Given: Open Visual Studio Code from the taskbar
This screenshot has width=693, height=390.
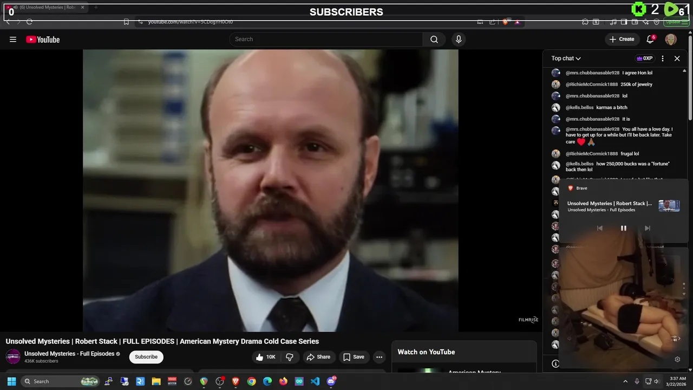Looking at the screenshot, I should point(315,381).
